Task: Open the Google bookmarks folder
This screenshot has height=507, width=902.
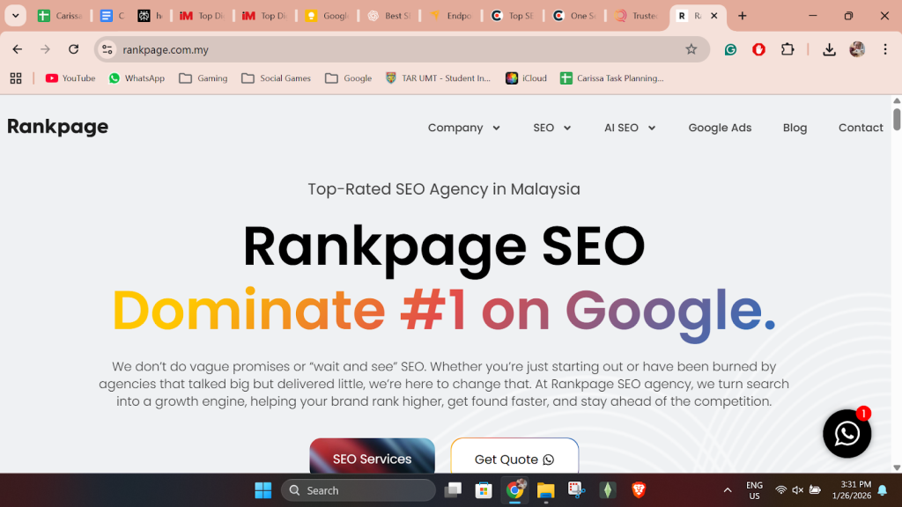Action: pyautogui.click(x=349, y=78)
